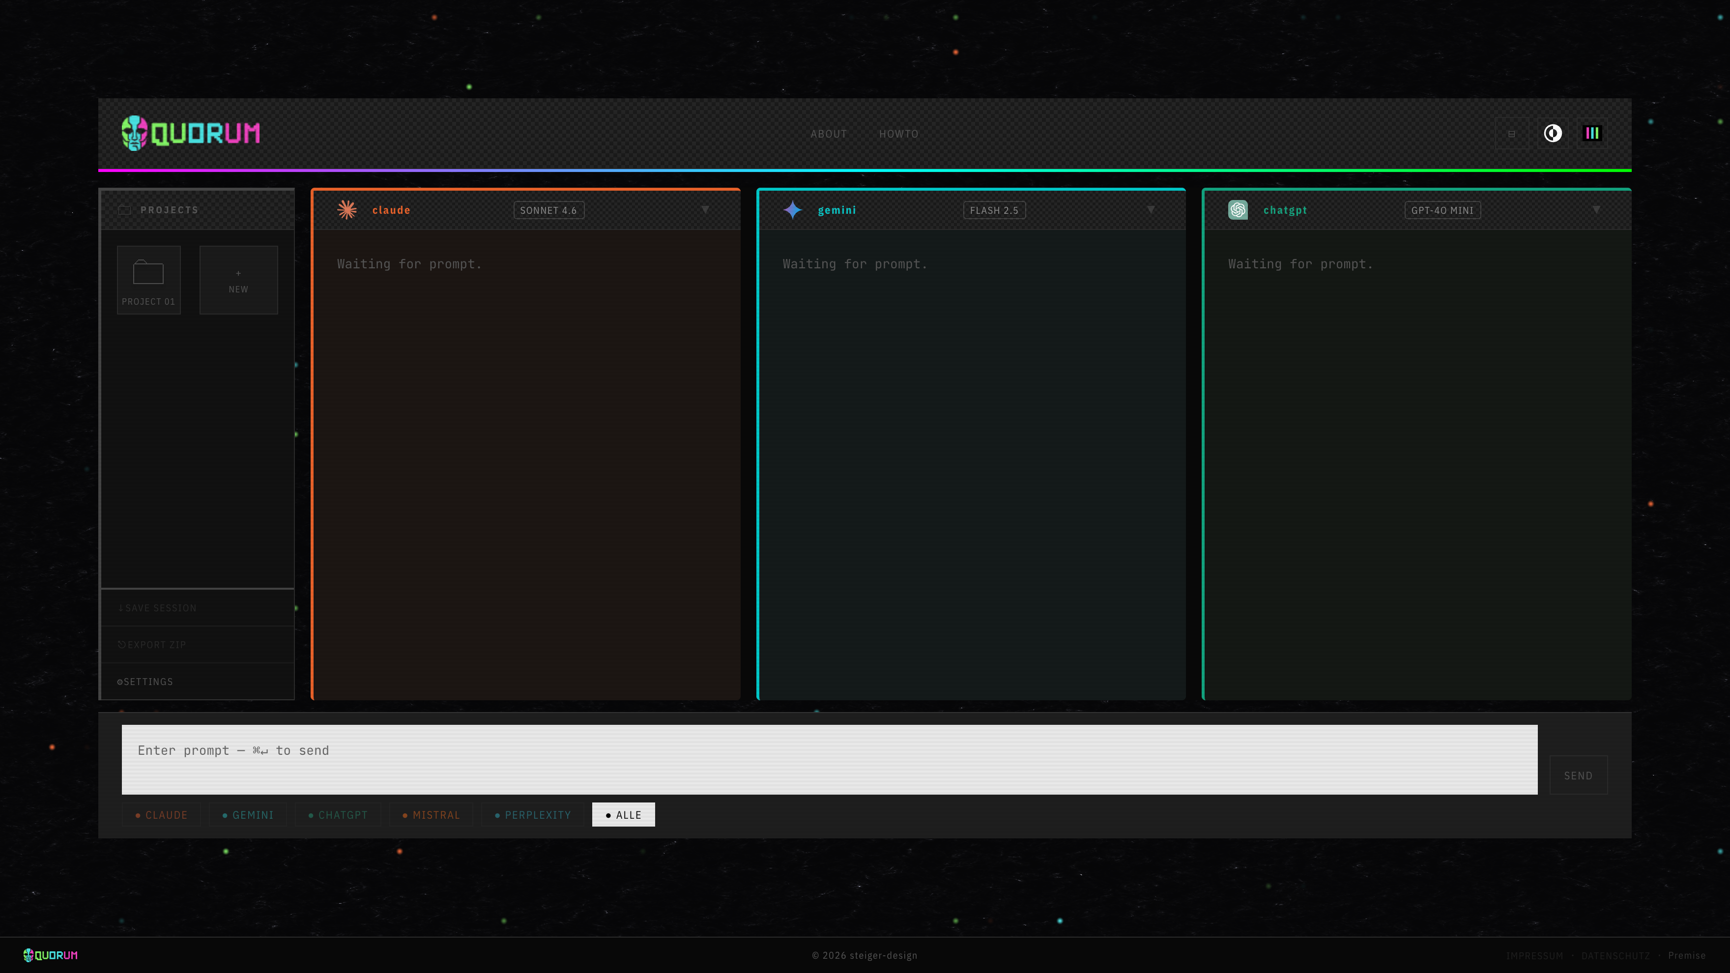Viewport: 1730px width, 973px height.
Task: Expand the ChatGPT panel dropdown arrow
Action: [1596, 210]
